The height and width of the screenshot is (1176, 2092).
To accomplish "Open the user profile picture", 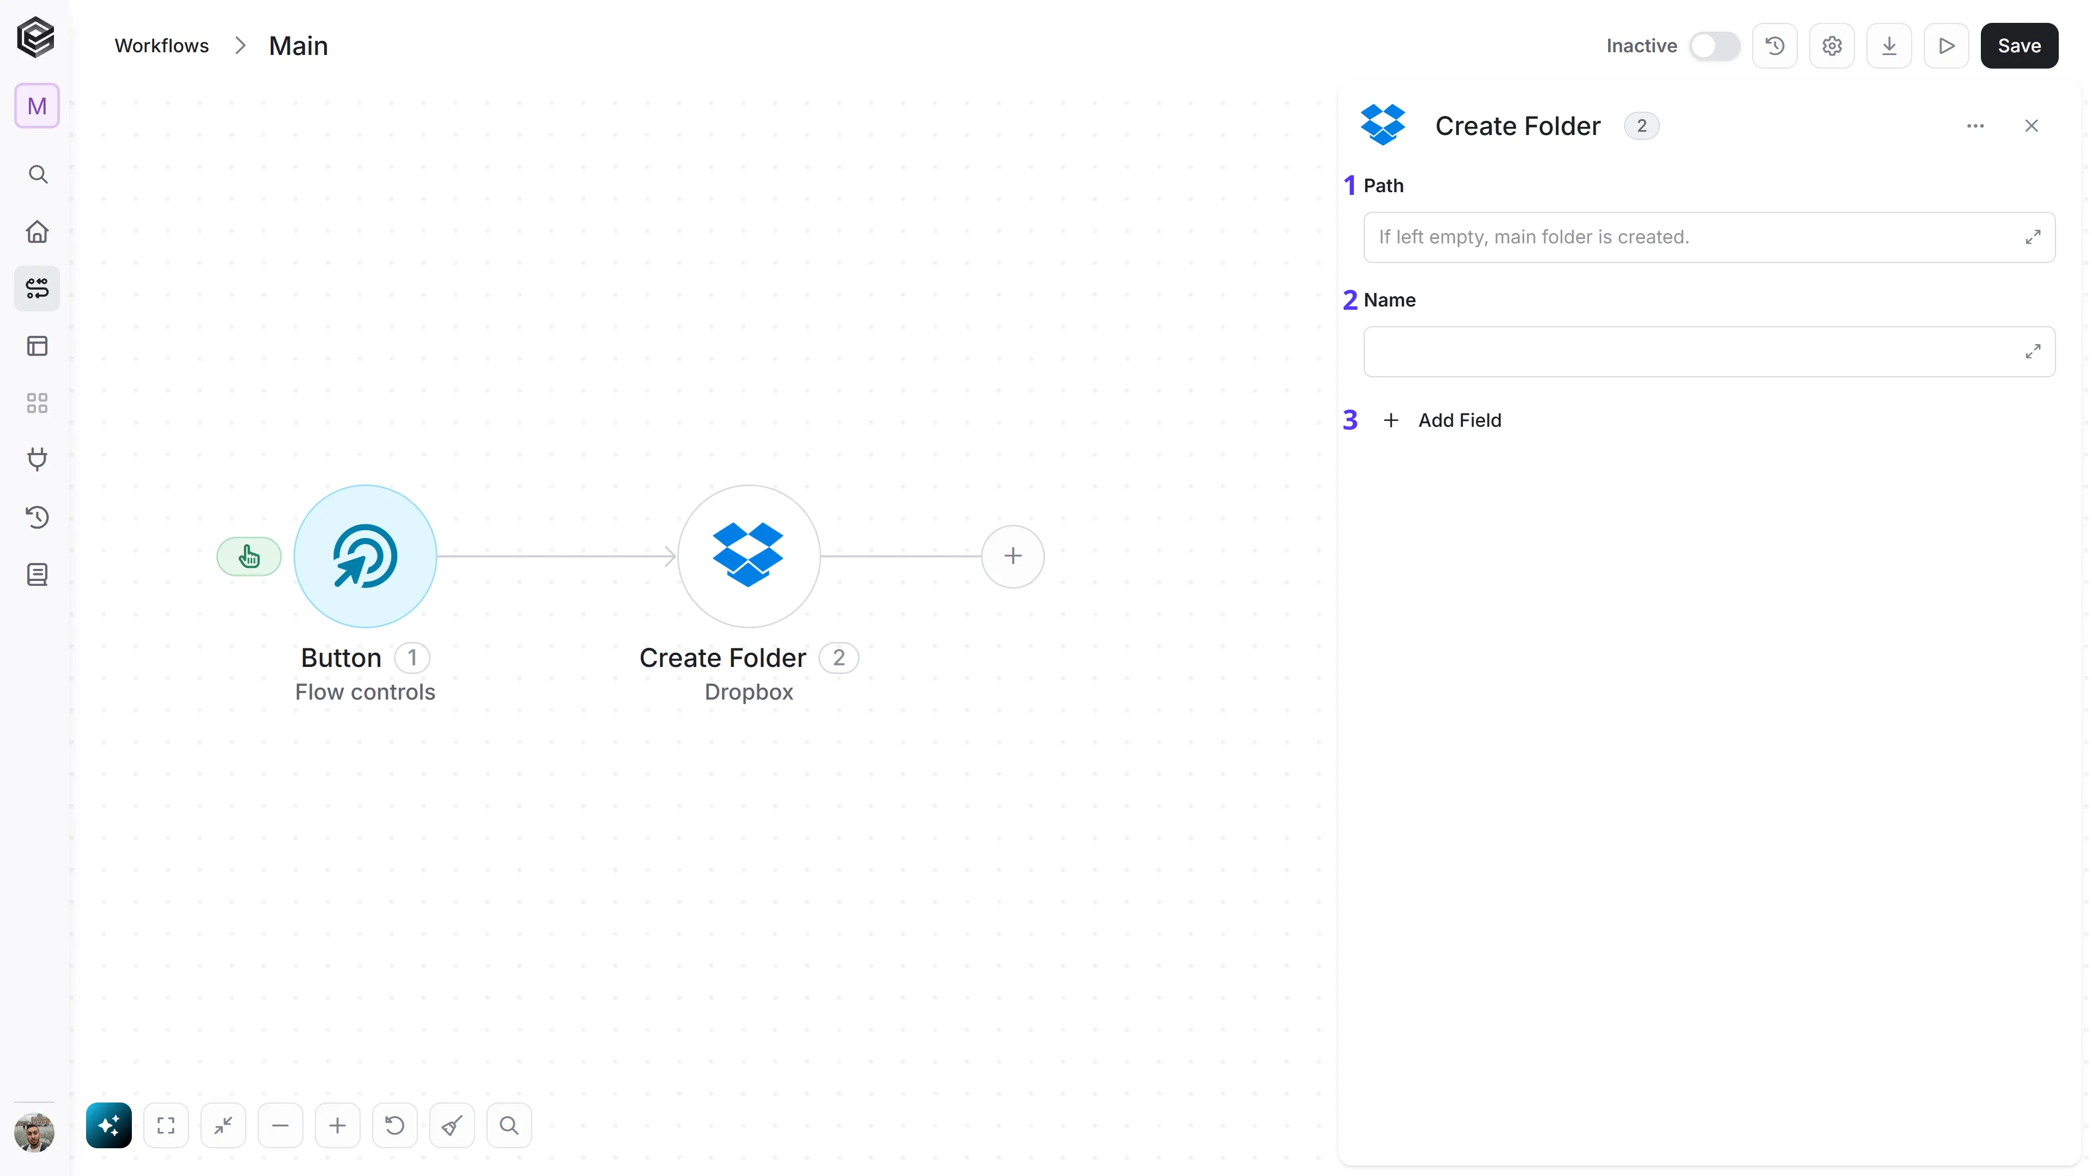I will 34,1132.
